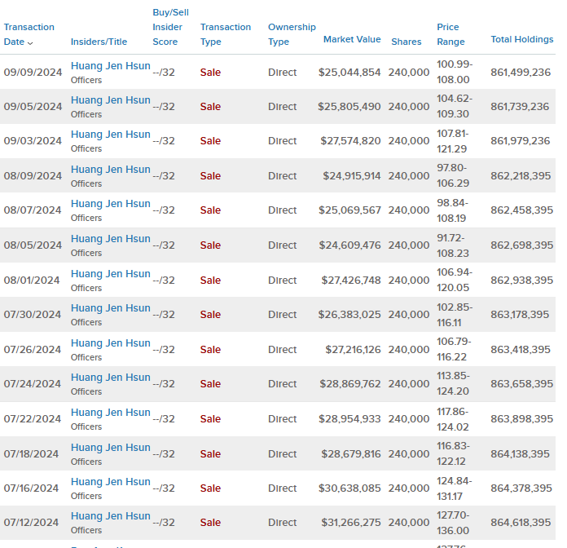Open Huang Jen Hsun link for 07/16/2024
Screen dimensions: 567x548
click(110, 481)
